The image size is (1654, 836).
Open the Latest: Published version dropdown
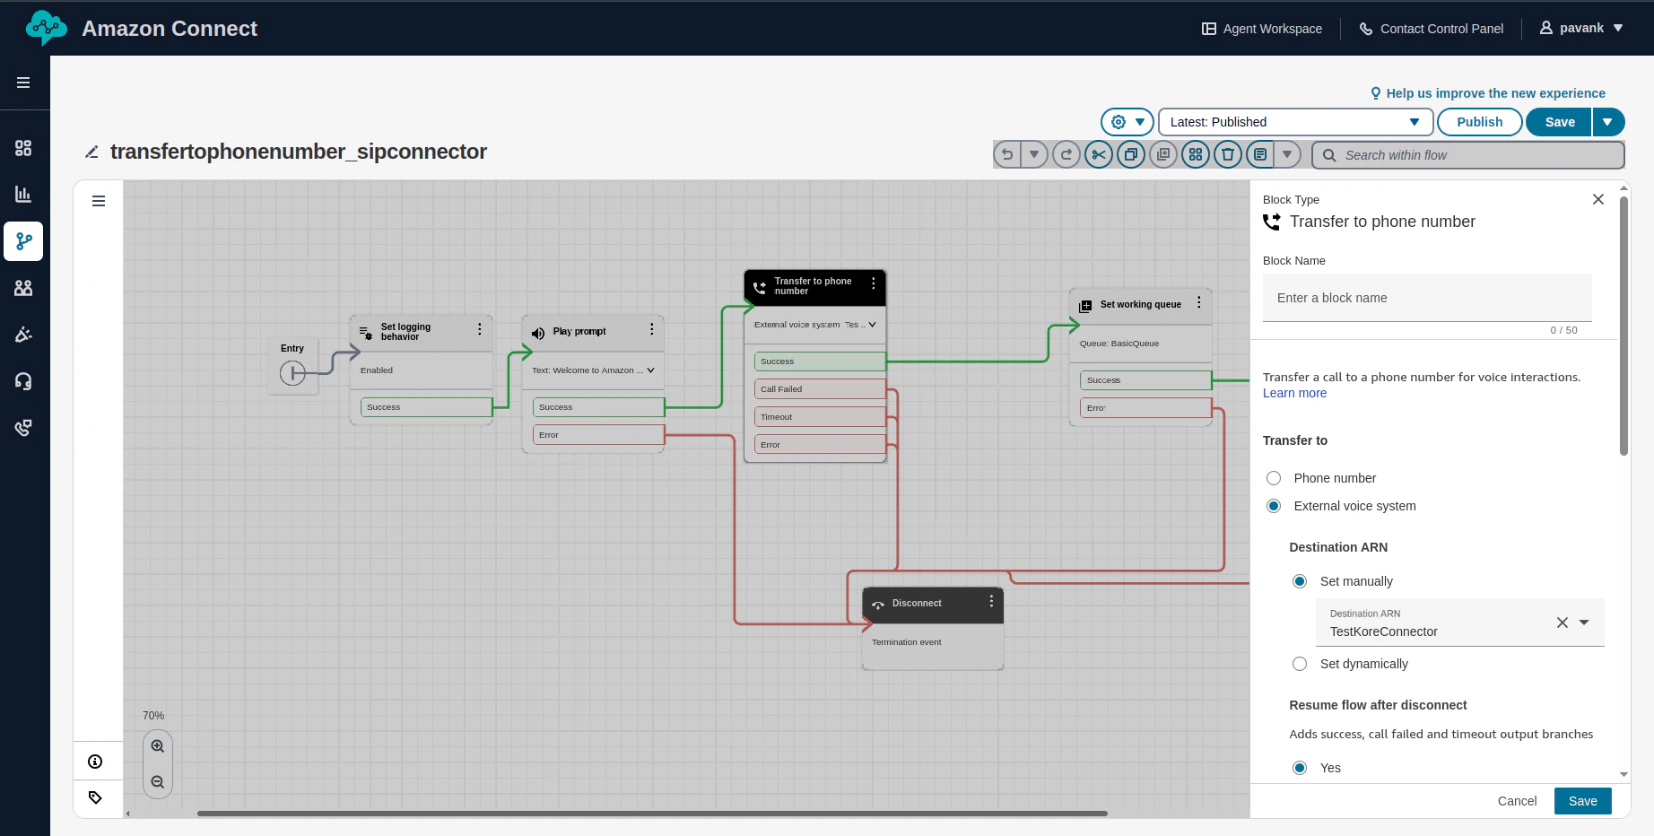coord(1413,121)
